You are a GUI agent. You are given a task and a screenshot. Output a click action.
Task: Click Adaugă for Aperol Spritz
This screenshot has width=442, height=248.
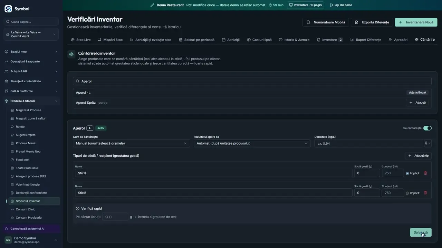click(417, 103)
